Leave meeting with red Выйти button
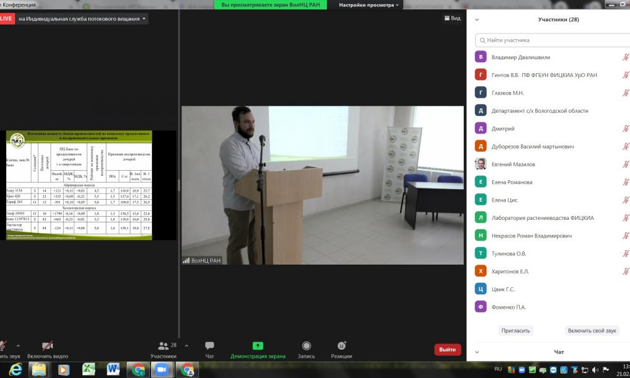Viewport: 630px width, 378px height. pos(447,350)
